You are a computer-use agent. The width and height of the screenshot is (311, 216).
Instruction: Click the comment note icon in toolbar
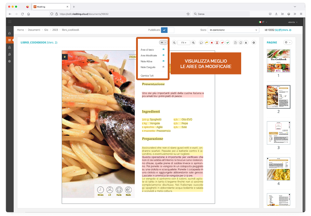point(201,42)
